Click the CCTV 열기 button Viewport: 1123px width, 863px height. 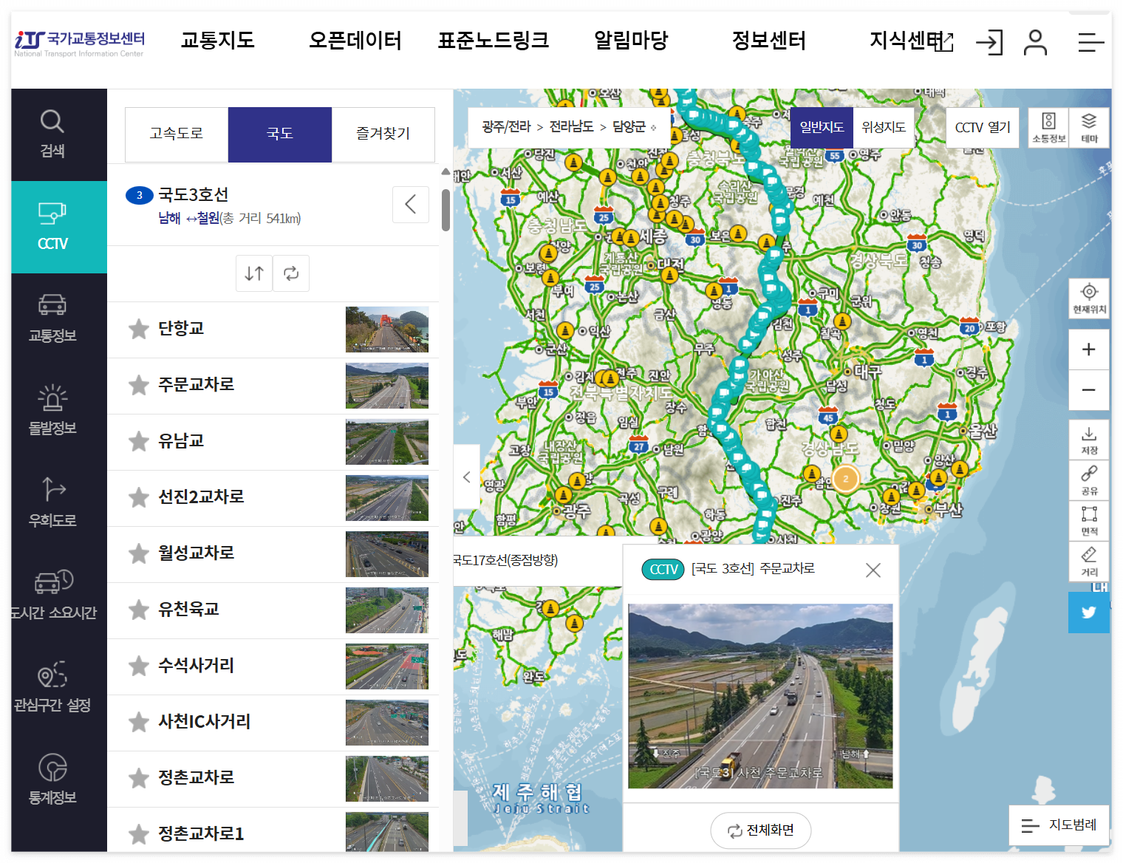[x=982, y=127]
